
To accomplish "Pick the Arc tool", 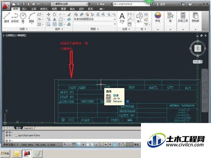I will pos(32,18).
